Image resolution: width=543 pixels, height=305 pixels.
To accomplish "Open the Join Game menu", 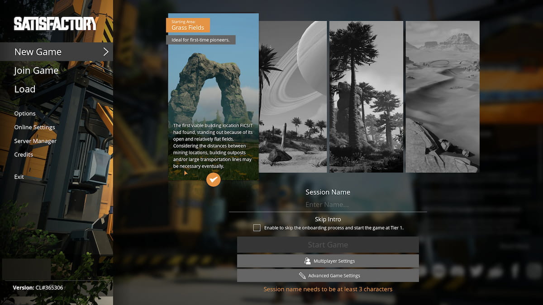I will point(36,70).
